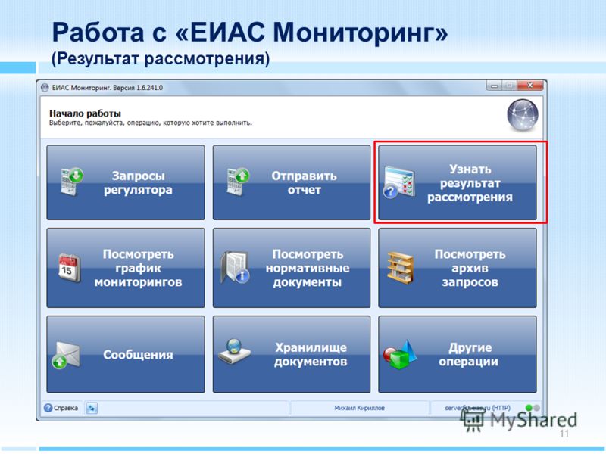Click the Начало работы heading

point(85,113)
